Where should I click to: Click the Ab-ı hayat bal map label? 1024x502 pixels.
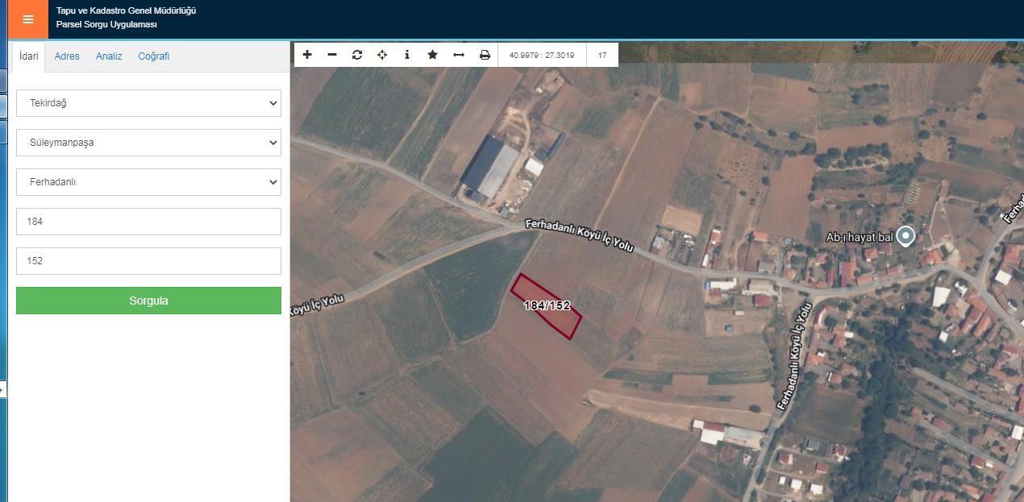point(860,238)
